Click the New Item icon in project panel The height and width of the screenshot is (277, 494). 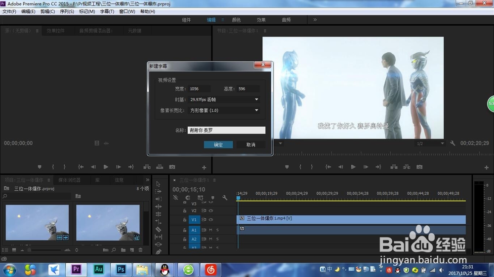132,250
